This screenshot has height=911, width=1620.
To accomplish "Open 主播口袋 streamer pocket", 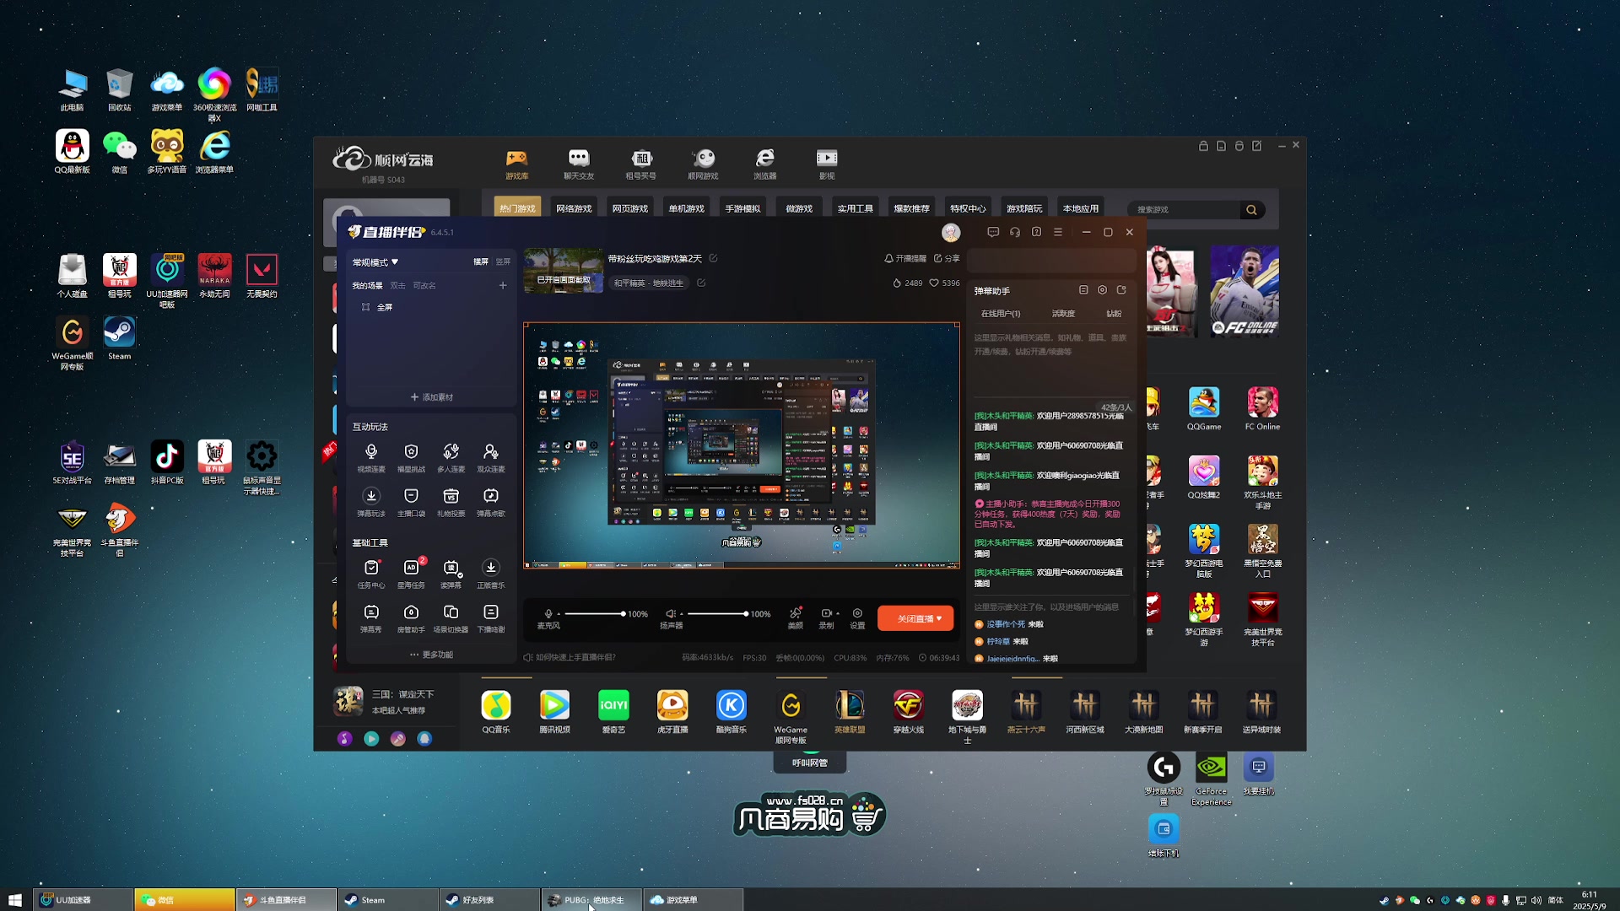I will coord(411,502).
